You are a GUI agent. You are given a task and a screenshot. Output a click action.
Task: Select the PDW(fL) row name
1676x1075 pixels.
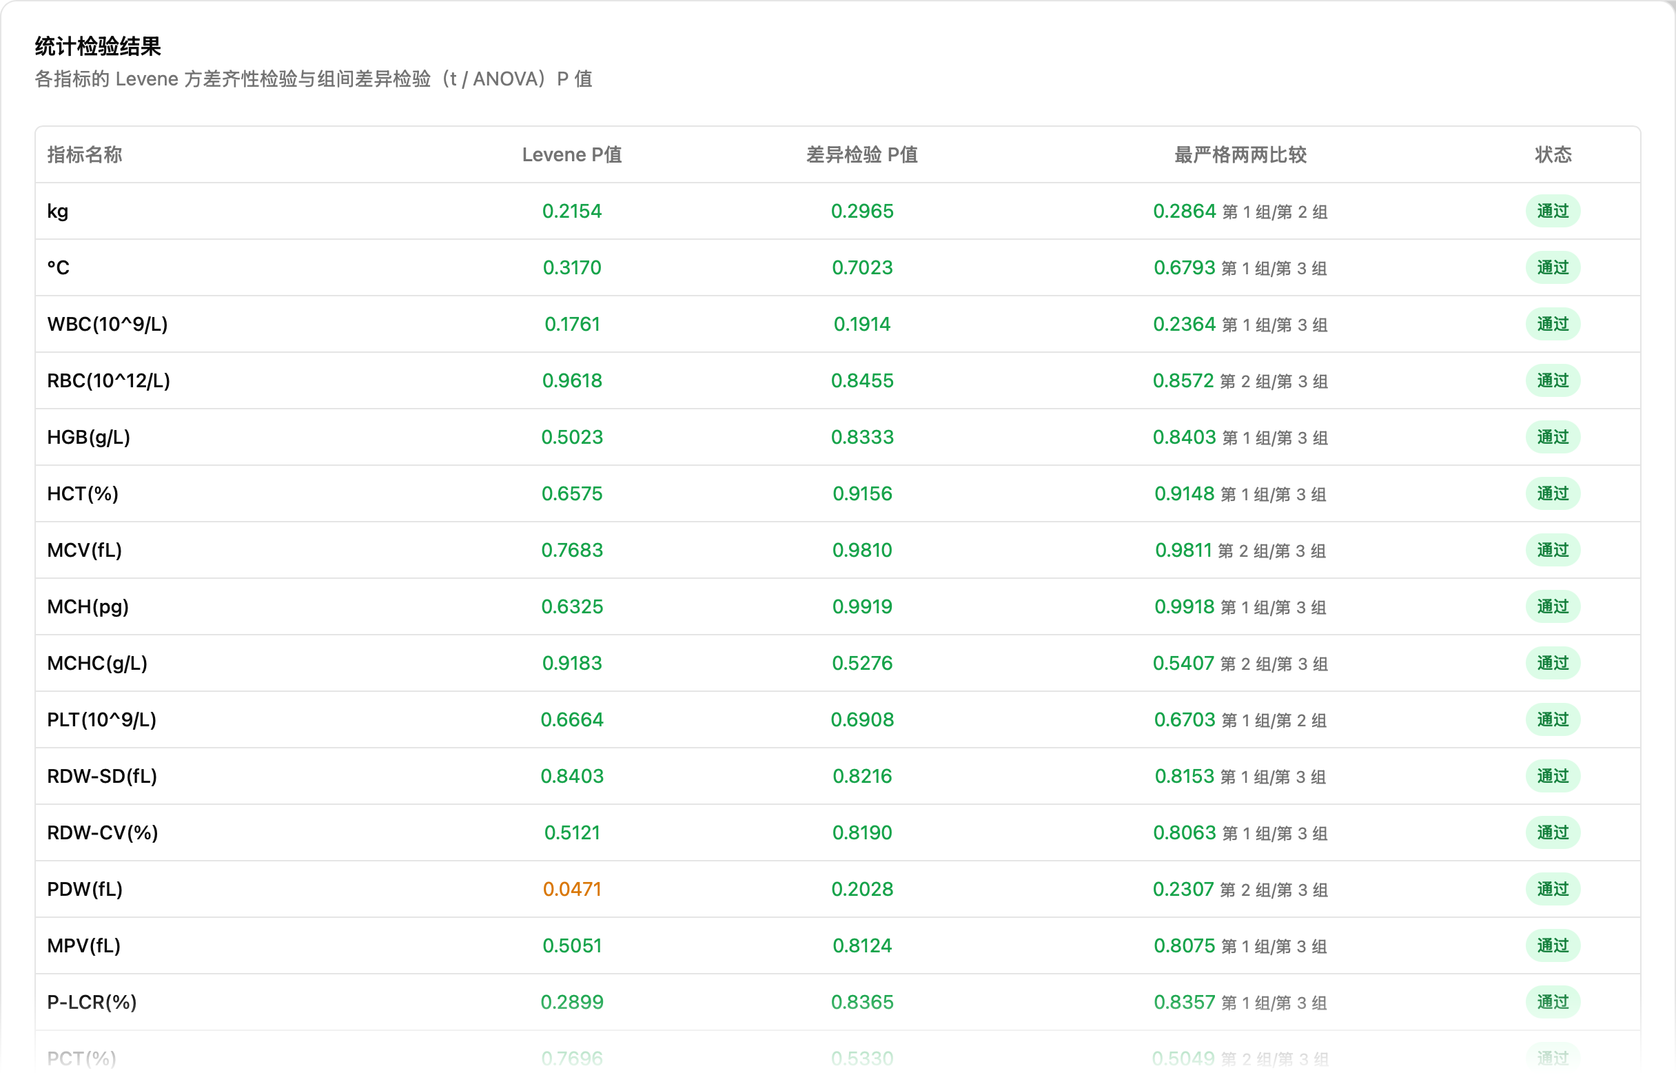pos(85,890)
